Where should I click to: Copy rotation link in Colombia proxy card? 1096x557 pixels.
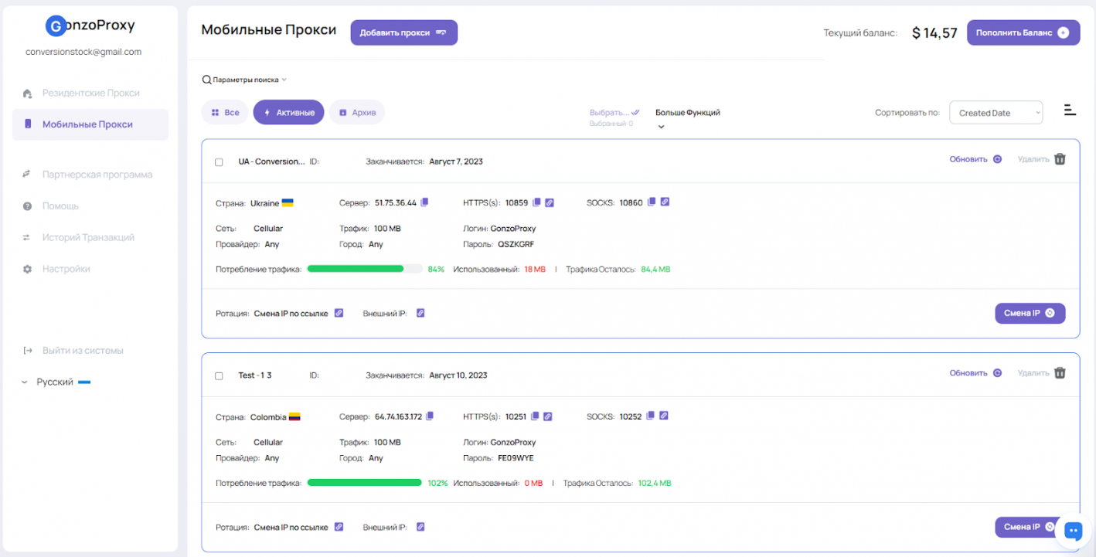[x=339, y=527]
